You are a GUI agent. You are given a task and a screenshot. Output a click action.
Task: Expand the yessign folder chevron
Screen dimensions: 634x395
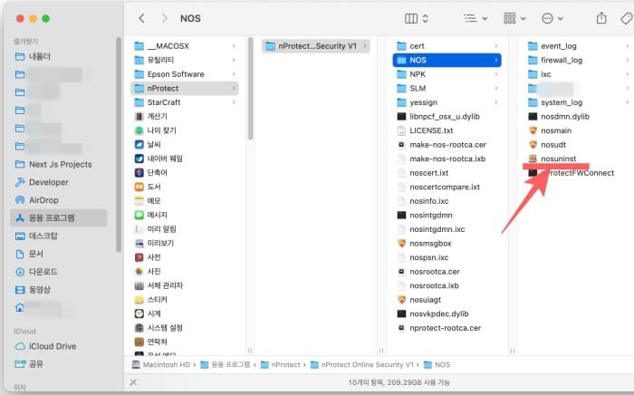(495, 102)
